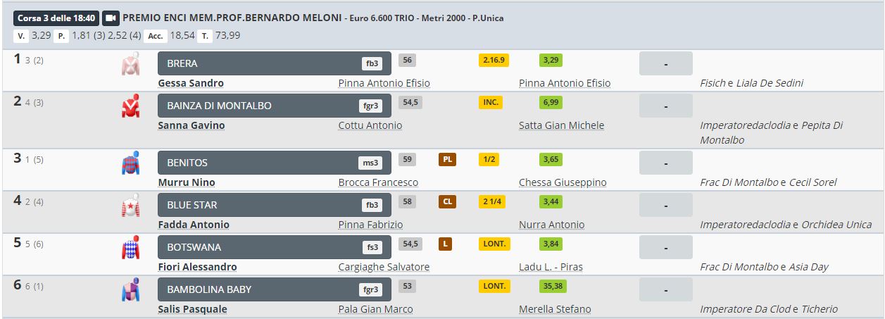Open jockey Murru Nino's profile link
Viewport: 885px width, 319px height.
(x=187, y=182)
